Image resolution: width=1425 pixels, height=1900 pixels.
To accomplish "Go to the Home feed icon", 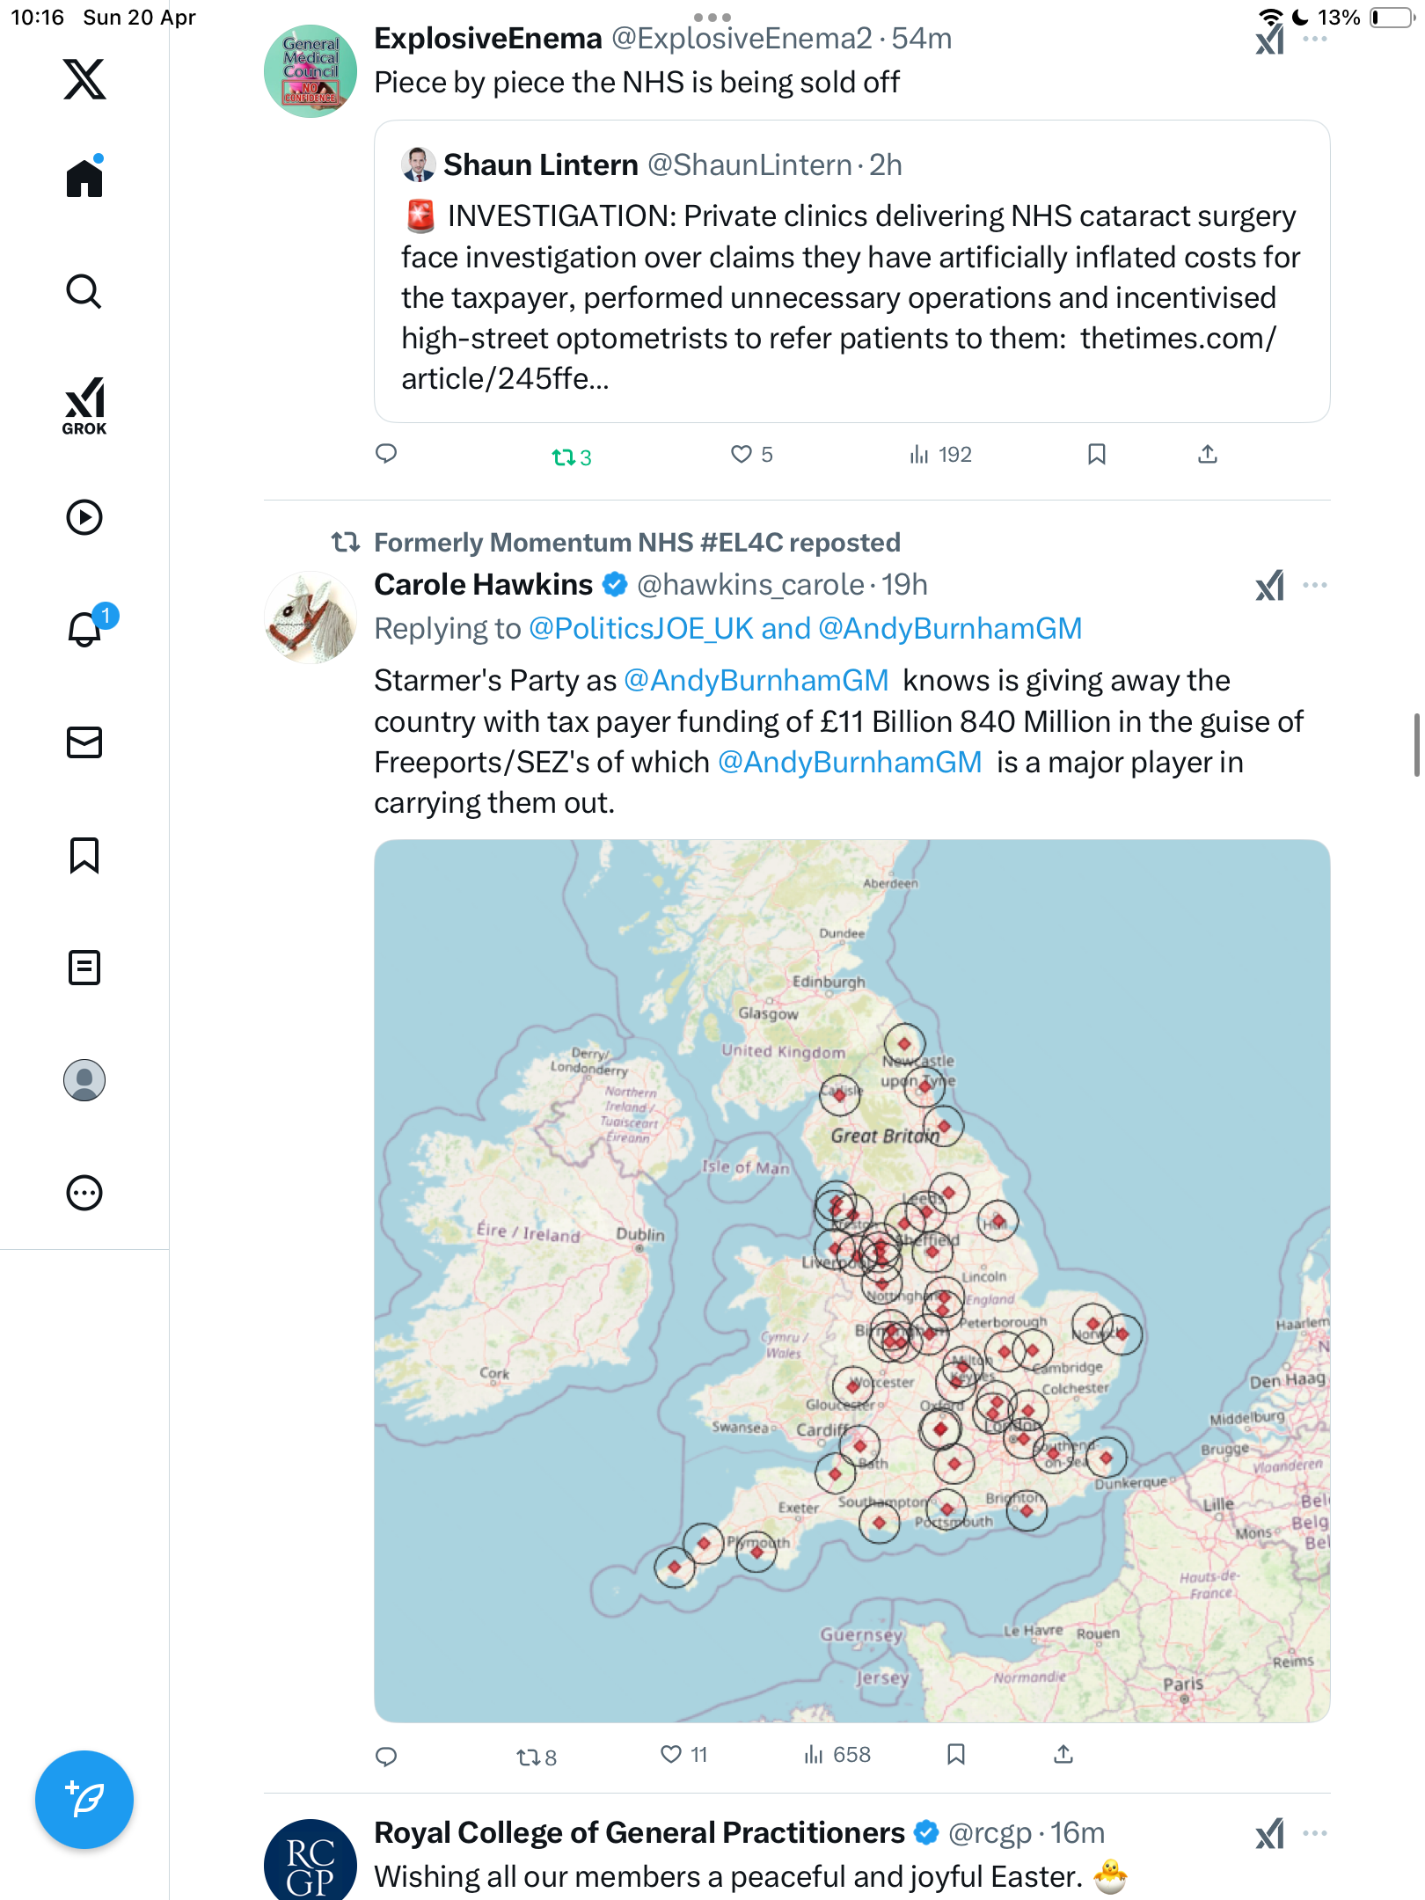I will [x=84, y=177].
